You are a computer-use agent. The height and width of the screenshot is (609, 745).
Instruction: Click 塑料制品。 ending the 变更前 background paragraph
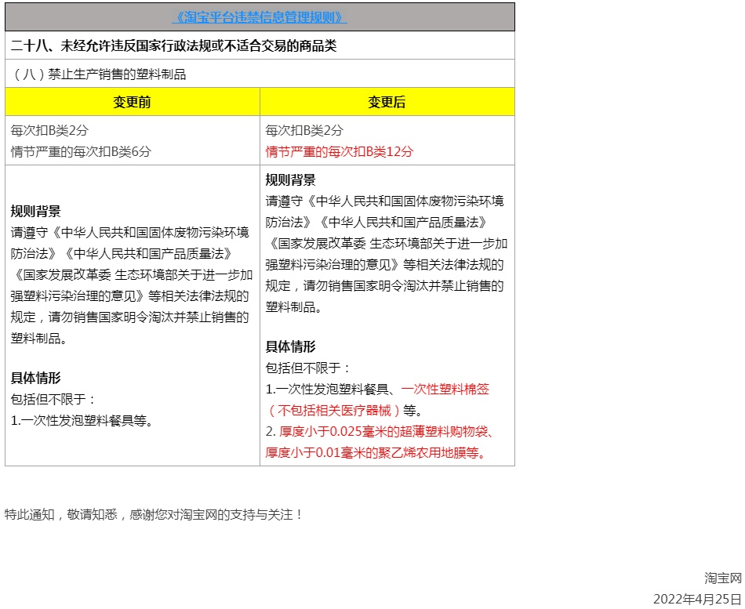coord(40,339)
